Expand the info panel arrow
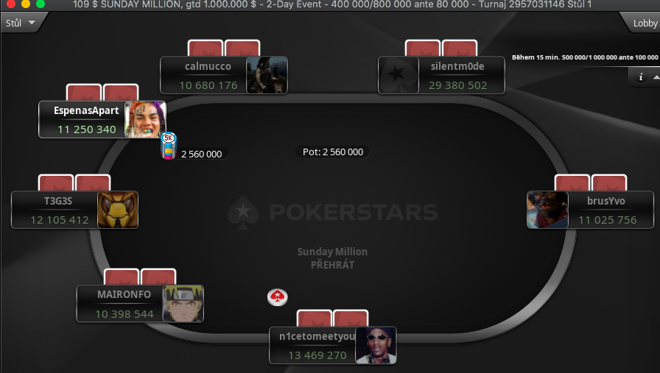 [x=656, y=77]
